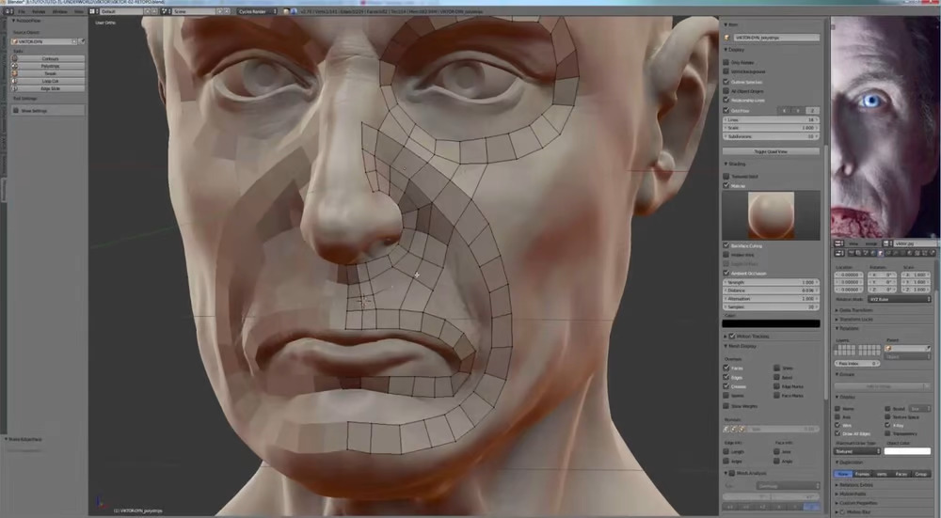Click the object icon beside the VIKTOR-DYN_polystrips name
Viewport: 941px width, 518px height.
pos(727,37)
